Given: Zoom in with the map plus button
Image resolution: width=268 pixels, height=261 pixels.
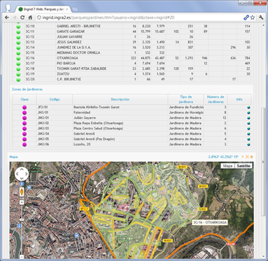Looking at the screenshot, I should pos(22,202).
